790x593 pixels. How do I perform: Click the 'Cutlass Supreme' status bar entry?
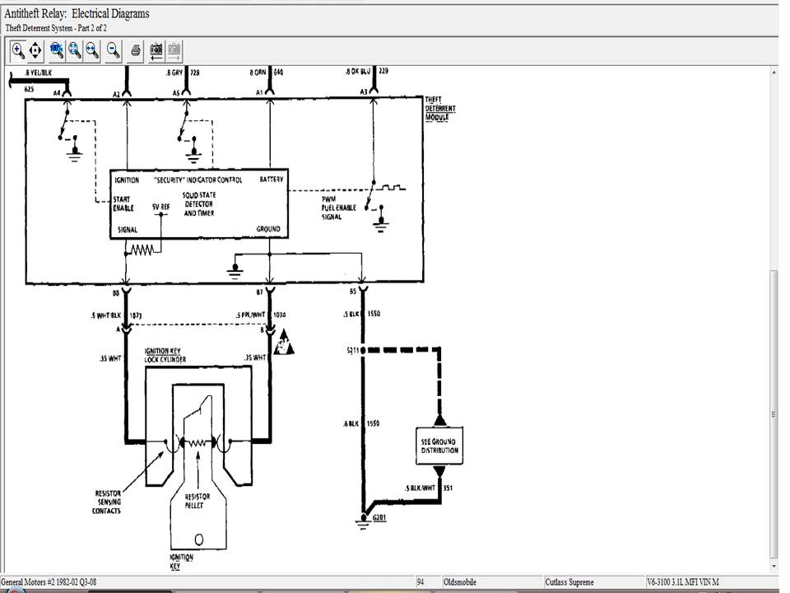coord(569,582)
